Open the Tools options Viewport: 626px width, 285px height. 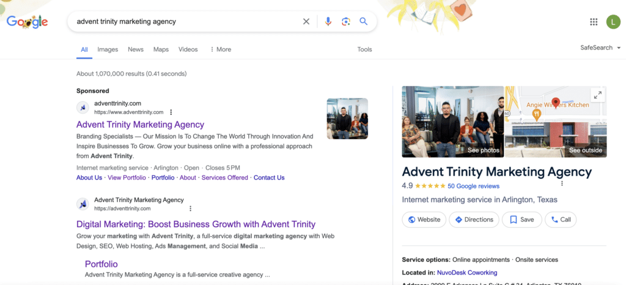364,49
